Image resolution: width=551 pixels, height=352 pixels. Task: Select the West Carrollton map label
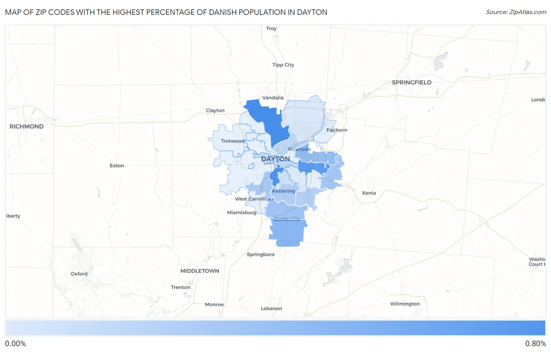point(254,199)
